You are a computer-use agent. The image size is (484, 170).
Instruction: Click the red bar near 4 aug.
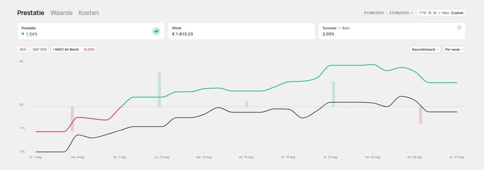pos(72,119)
